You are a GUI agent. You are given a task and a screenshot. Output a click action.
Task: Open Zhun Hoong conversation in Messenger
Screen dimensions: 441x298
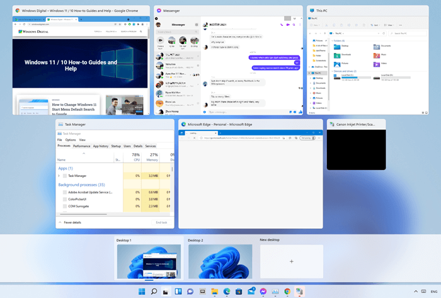(x=178, y=112)
